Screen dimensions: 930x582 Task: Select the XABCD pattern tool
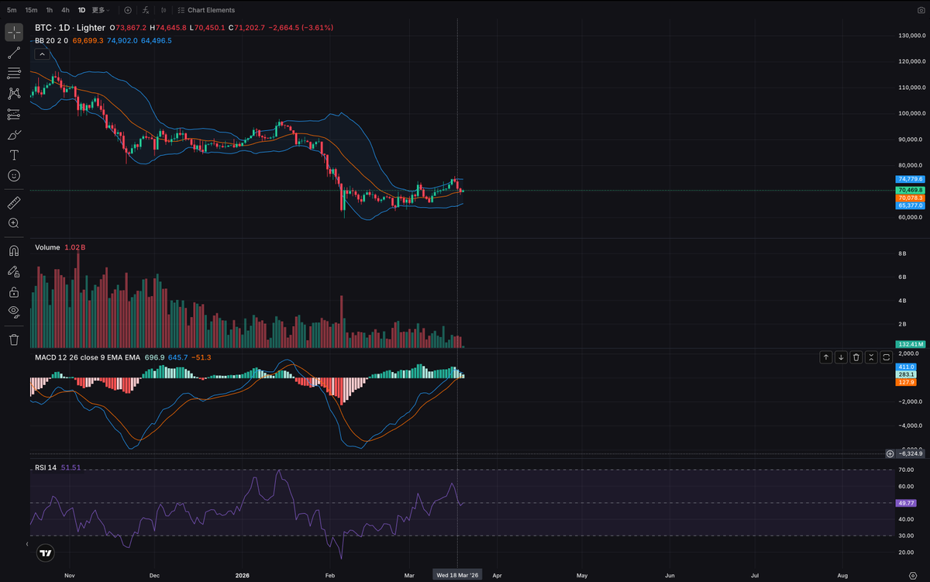tap(14, 93)
